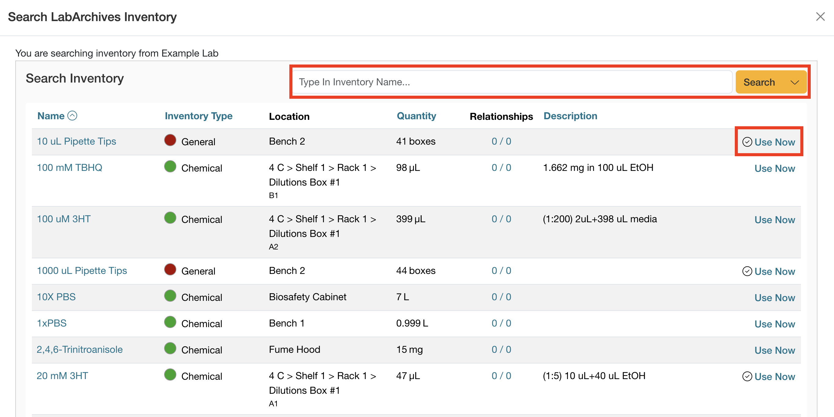The width and height of the screenshot is (834, 417).
Task: Open relationships 0 / 0 for 10 uL Pipette Tips
Action: tap(501, 141)
